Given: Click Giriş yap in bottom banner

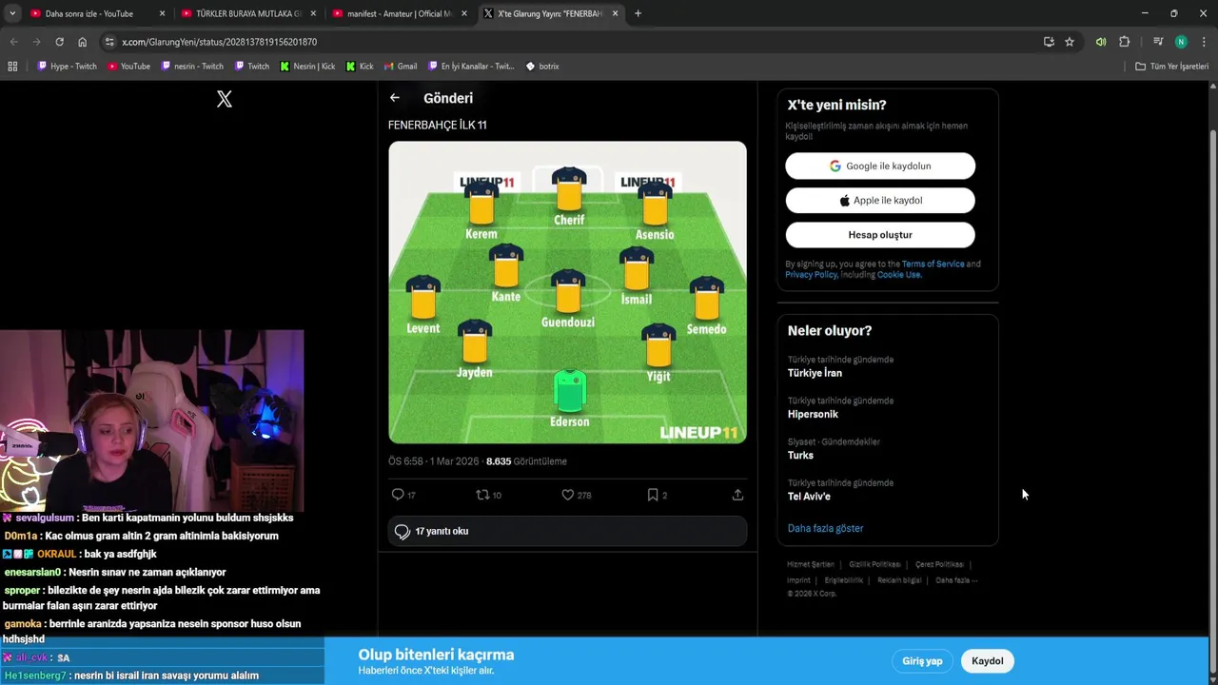Looking at the screenshot, I should click(922, 661).
